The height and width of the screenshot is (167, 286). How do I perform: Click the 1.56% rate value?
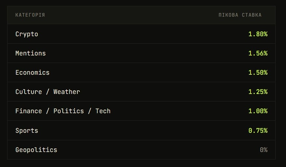(258, 53)
